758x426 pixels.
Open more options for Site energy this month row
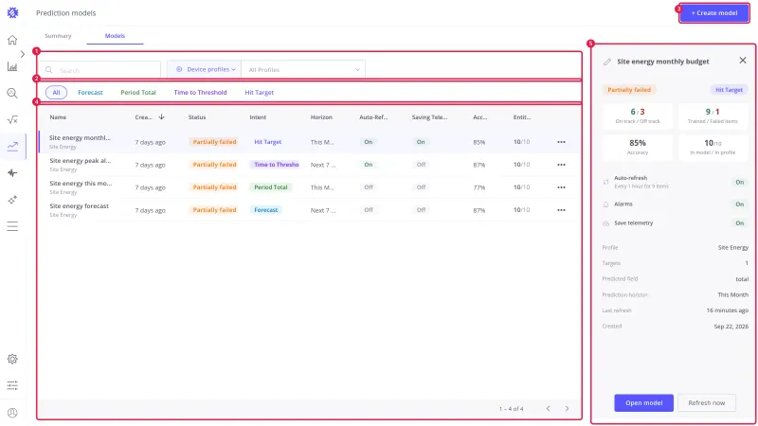pyautogui.click(x=561, y=187)
